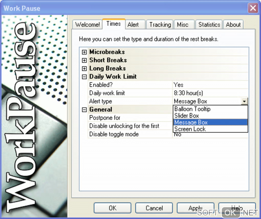The width and height of the screenshot is (261, 219).
Task: Choose Slider Box alert type
Action: point(210,116)
